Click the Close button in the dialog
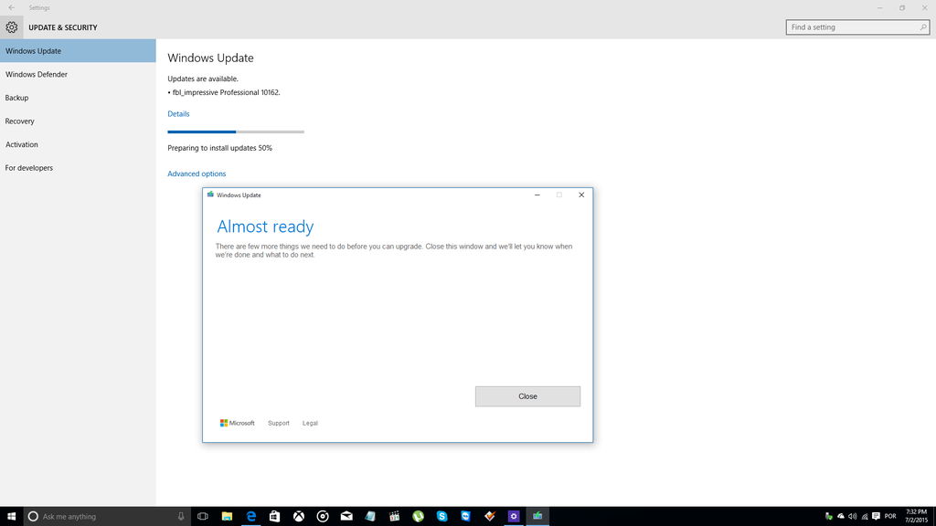This screenshot has width=936, height=526. point(527,396)
